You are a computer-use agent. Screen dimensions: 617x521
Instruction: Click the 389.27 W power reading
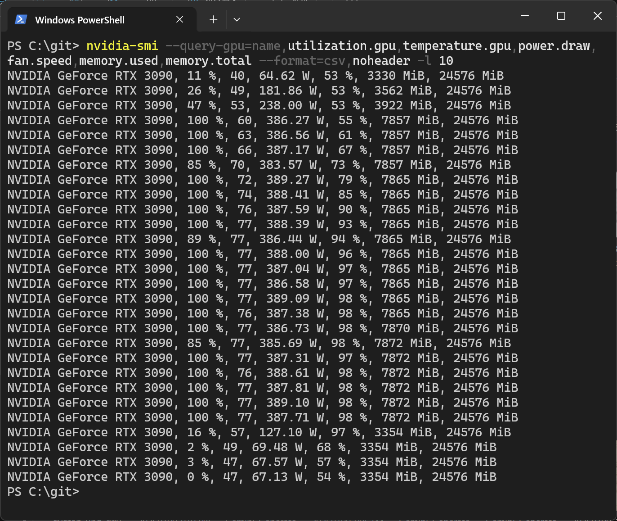click(x=295, y=180)
